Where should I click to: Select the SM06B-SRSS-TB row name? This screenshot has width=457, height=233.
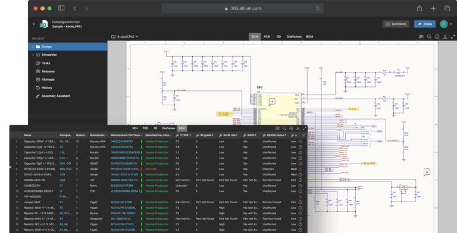pyautogui.click(x=34, y=180)
